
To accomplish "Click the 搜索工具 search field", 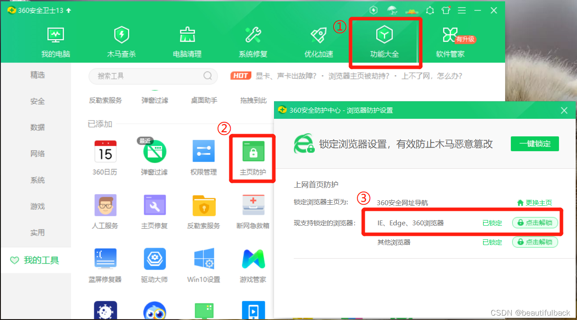I will click(x=153, y=75).
